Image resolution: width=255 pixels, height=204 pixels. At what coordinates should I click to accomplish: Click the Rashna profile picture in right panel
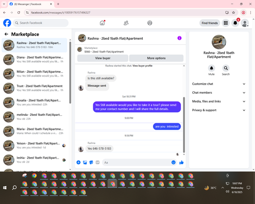[x=219, y=42]
